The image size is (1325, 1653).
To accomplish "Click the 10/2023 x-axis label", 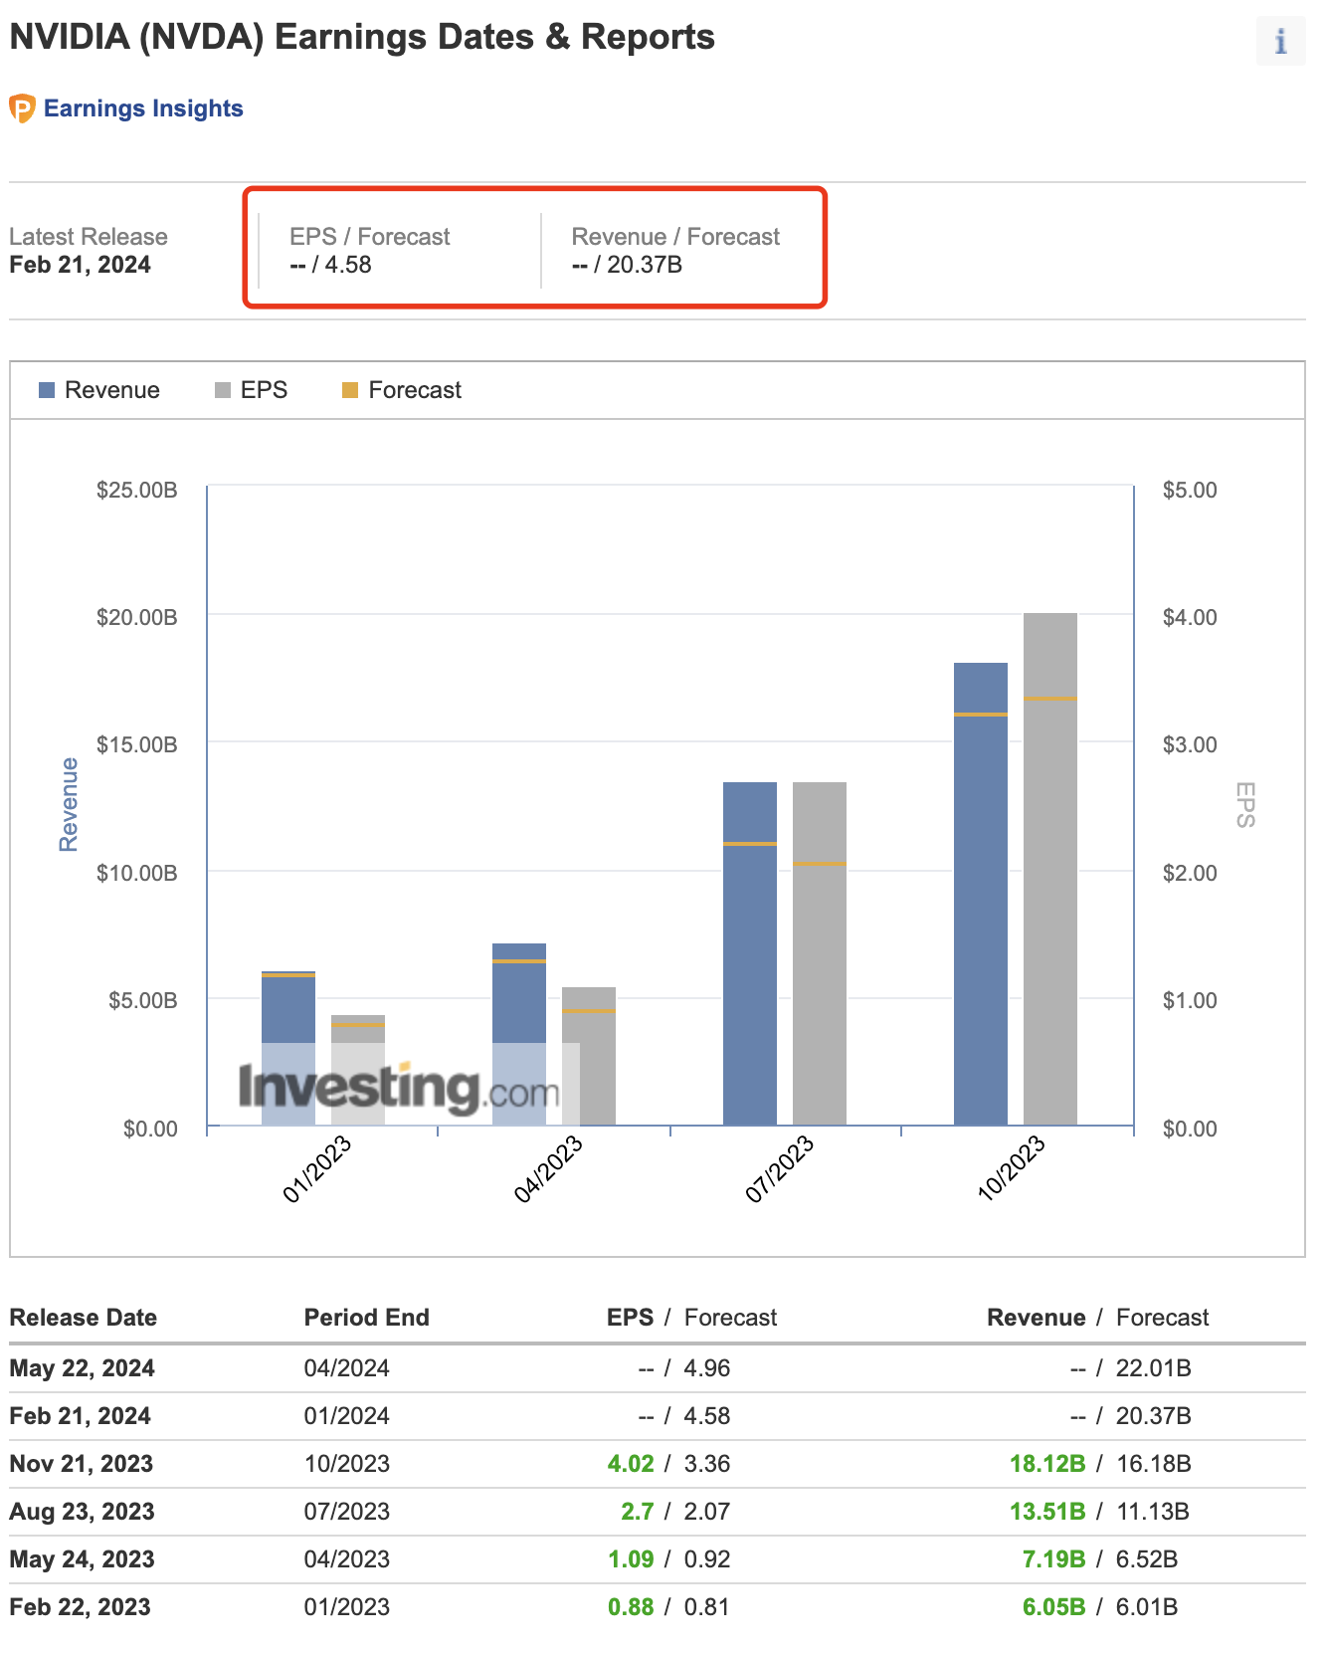I will pyautogui.click(x=1012, y=1169).
